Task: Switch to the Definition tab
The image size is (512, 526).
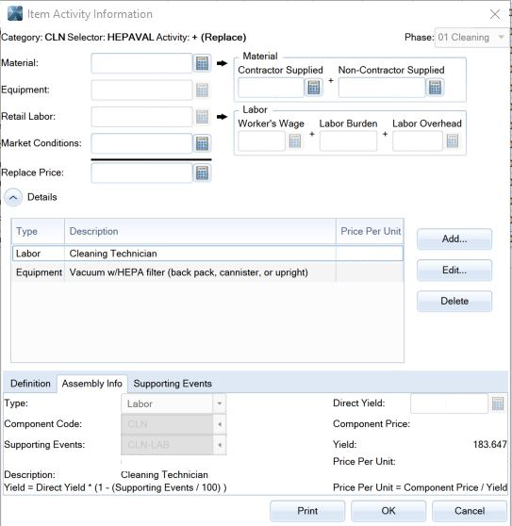Action: 30,384
